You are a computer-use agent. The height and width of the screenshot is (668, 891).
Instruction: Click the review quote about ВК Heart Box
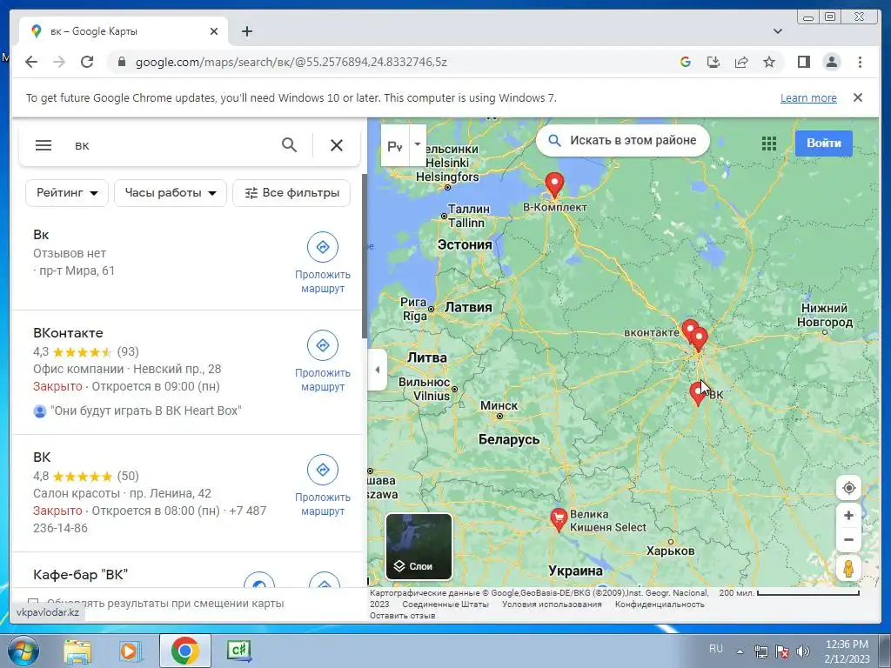click(145, 411)
